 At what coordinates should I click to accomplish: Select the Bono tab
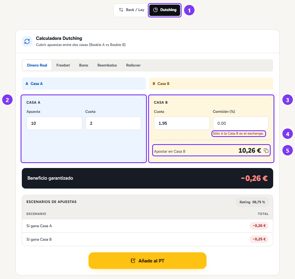(x=84, y=65)
